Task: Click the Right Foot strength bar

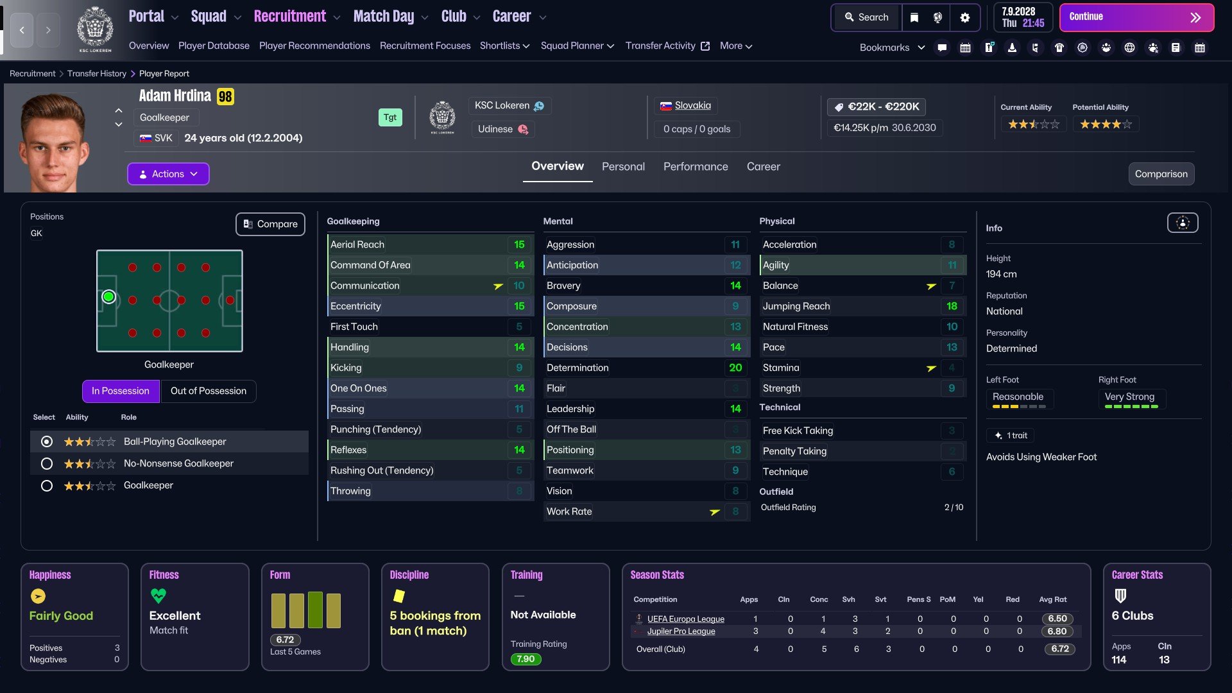Action: coord(1131,406)
